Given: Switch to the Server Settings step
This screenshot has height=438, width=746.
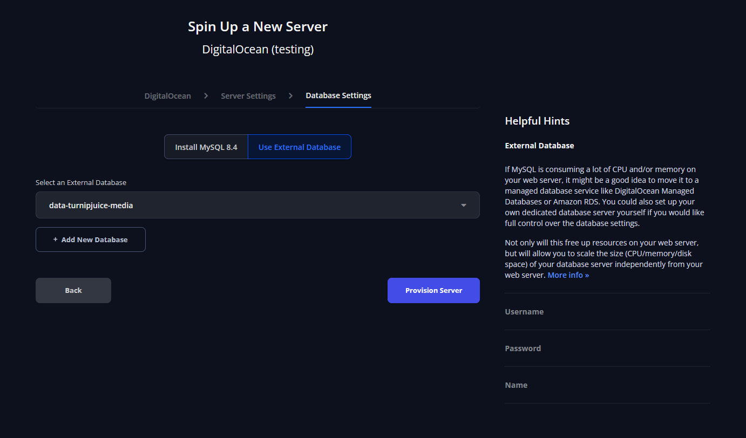Looking at the screenshot, I should point(248,96).
